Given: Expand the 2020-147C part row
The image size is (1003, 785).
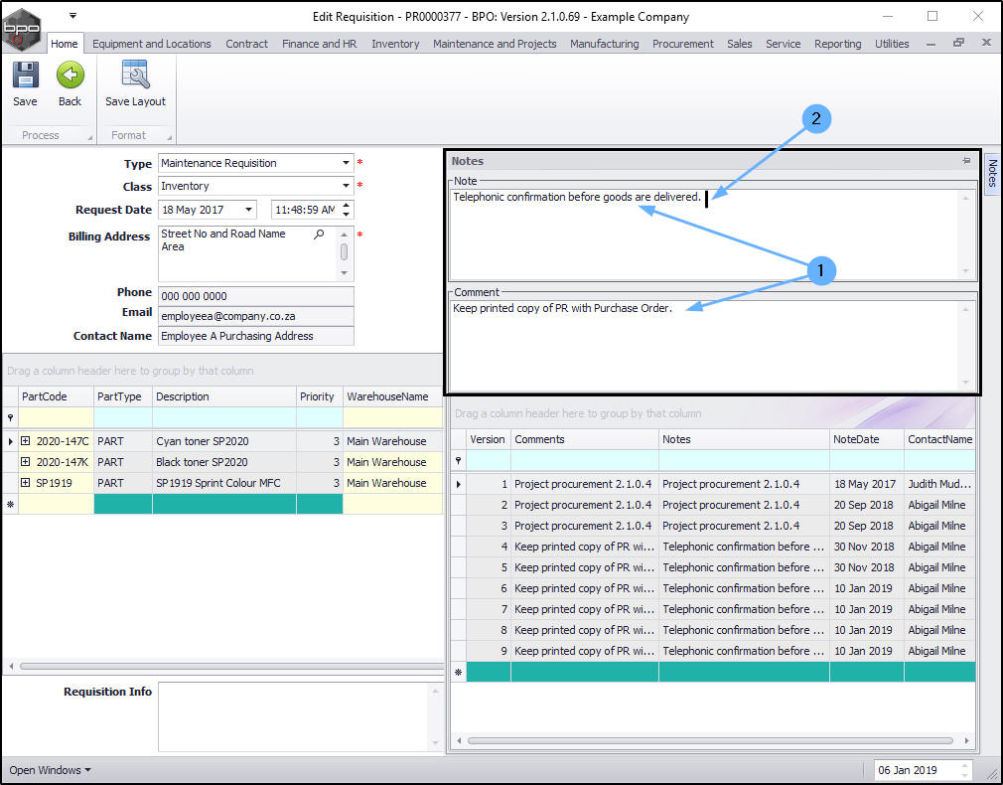Looking at the screenshot, I should tap(26, 441).
